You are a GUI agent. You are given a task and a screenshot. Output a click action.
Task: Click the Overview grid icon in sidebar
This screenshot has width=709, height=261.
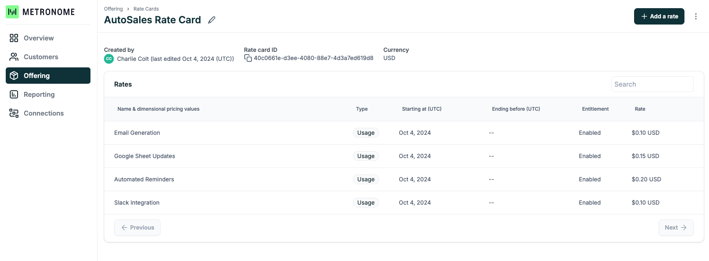(14, 38)
